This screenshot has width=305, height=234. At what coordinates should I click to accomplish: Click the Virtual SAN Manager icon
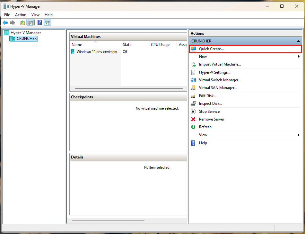194,87
